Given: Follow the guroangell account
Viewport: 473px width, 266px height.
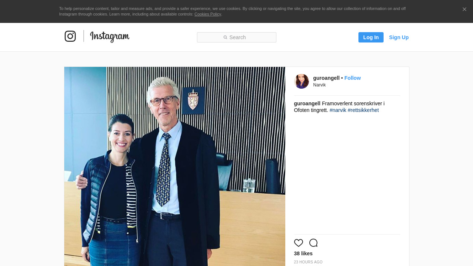Looking at the screenshot, I should point(352,78).
